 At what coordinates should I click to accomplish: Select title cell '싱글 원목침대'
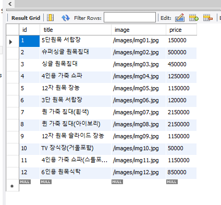point(76,65)
